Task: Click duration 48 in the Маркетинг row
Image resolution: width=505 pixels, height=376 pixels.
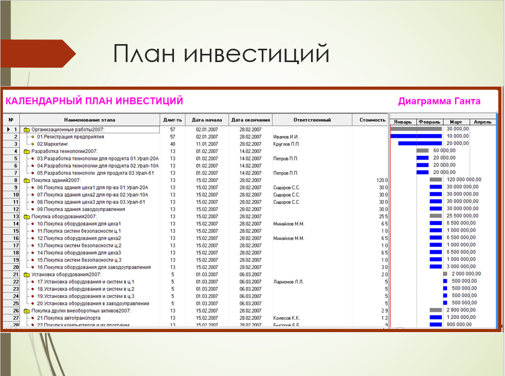Action: pyautogui.click(x=172, y=144)
